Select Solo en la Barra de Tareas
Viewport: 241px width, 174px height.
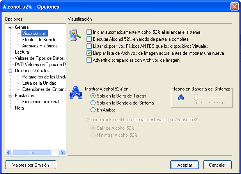93,96
